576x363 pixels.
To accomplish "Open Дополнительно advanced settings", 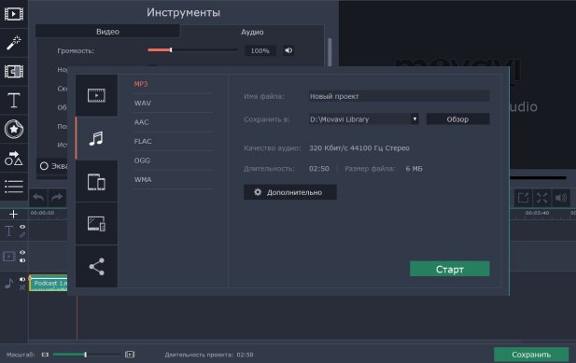I will [x=290, y=192].
